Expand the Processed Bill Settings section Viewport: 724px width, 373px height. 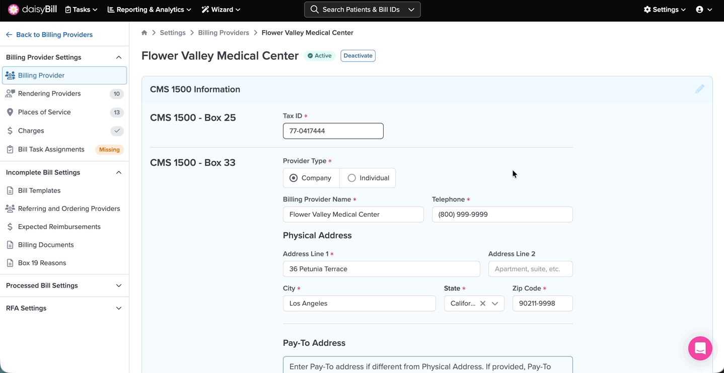tap(119, 286)
